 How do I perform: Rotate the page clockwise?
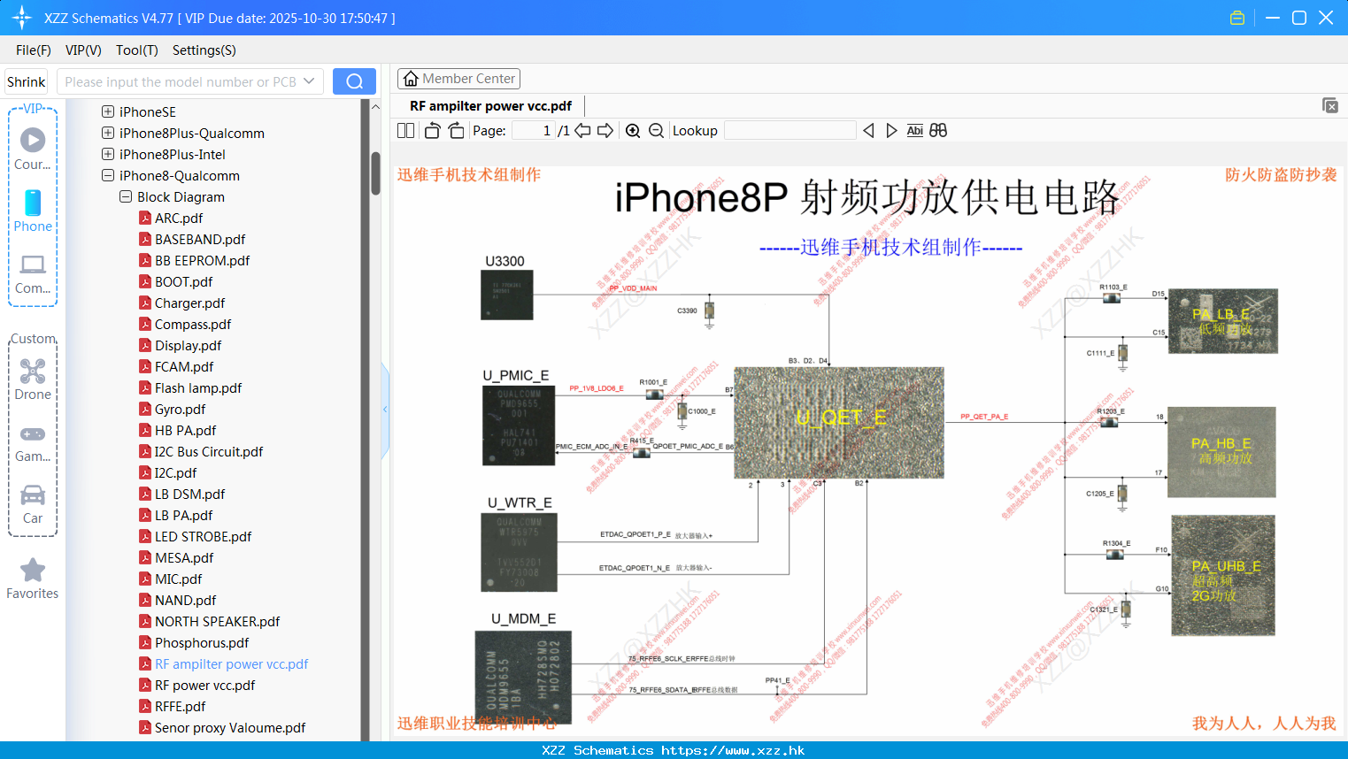coord(456,130)
